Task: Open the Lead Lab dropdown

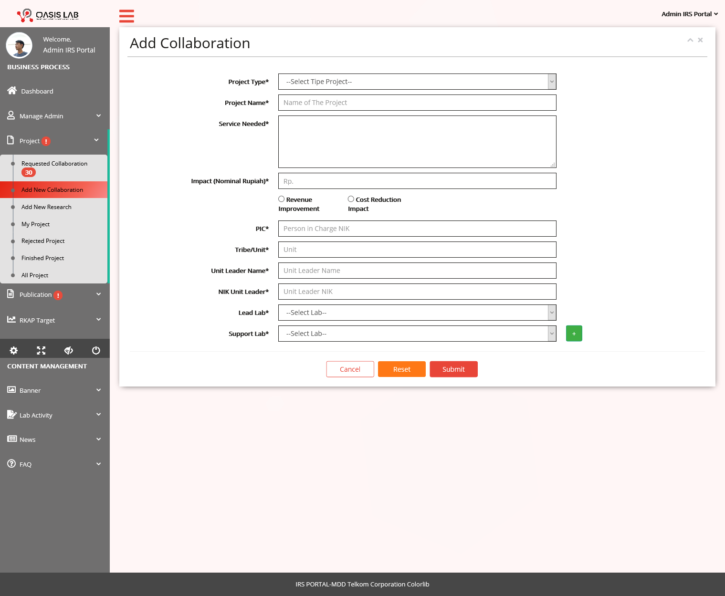Action: point(417,313)
